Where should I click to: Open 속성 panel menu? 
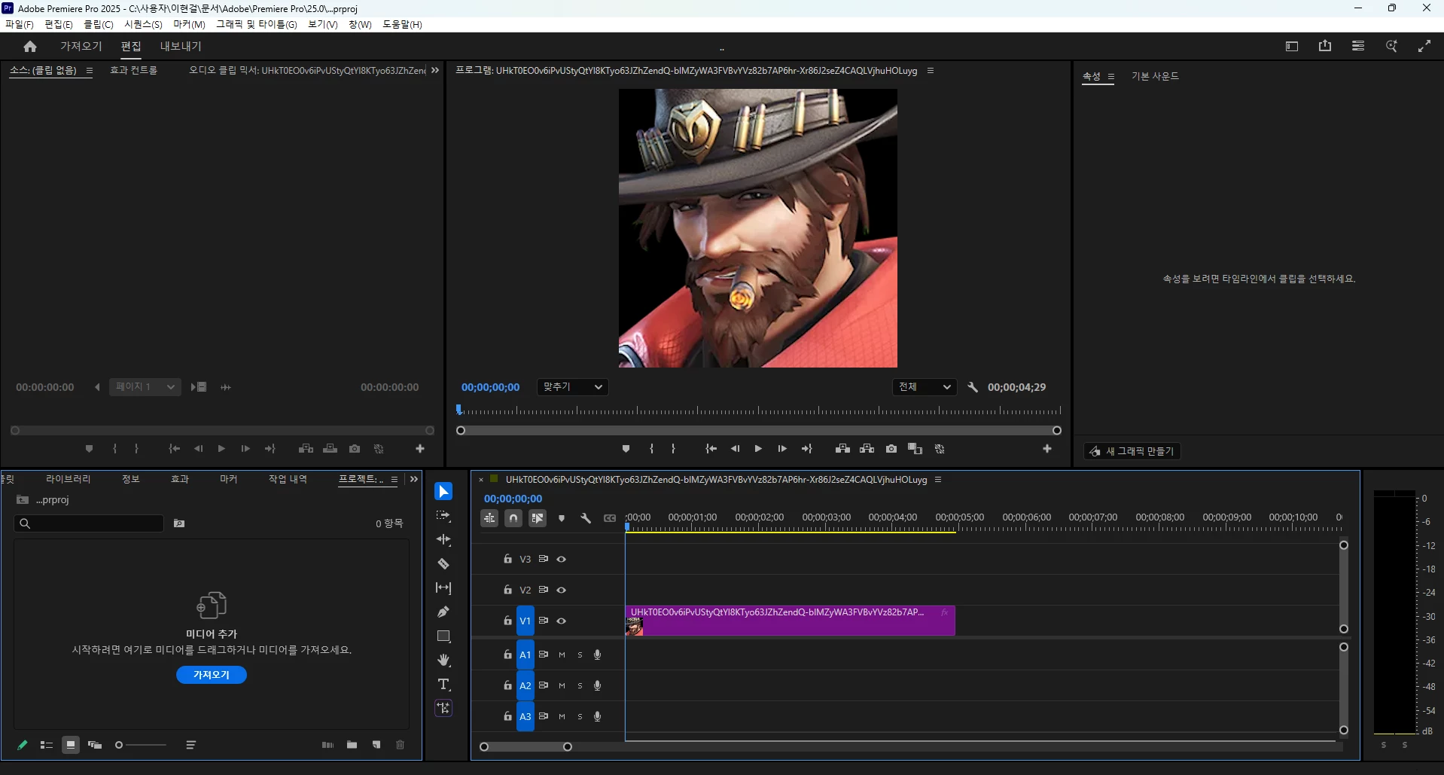coord(1111,77)
